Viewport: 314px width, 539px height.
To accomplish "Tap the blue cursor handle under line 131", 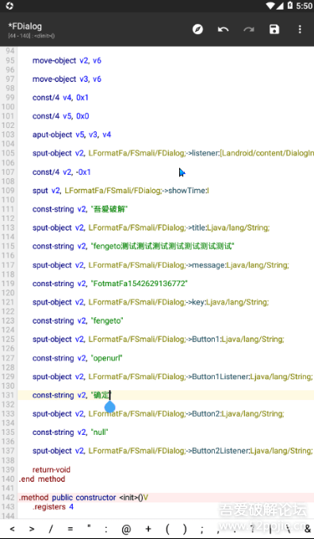I will click(x=109, y=407).
